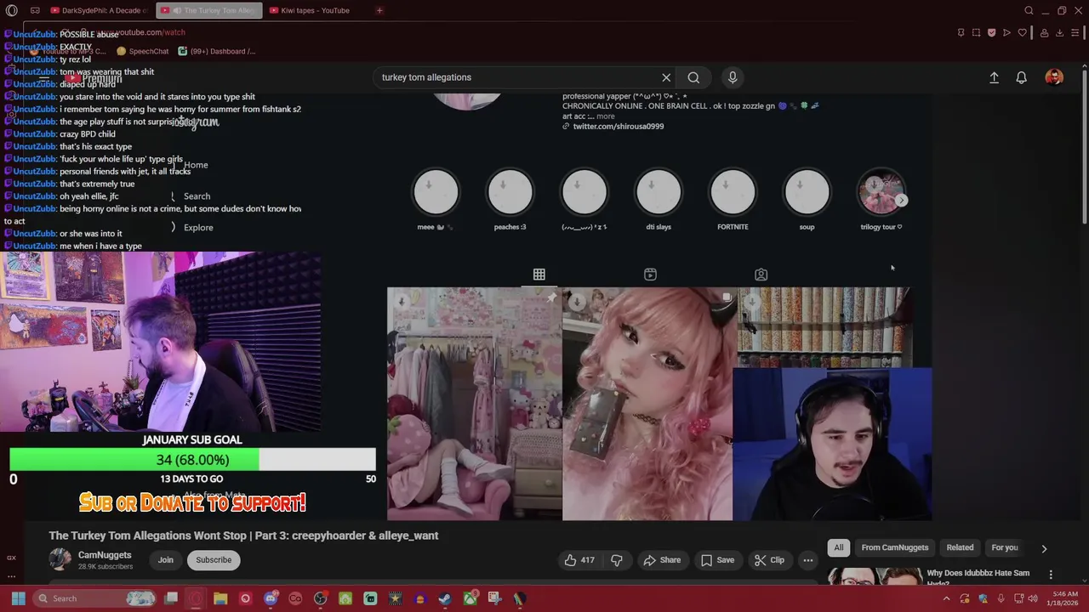Create a Clip of the video

[769, 560]
